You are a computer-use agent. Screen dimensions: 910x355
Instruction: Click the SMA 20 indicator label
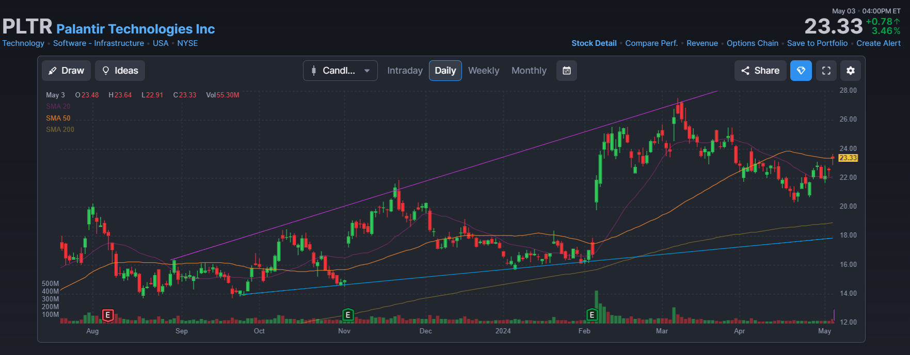click(58, 106)
